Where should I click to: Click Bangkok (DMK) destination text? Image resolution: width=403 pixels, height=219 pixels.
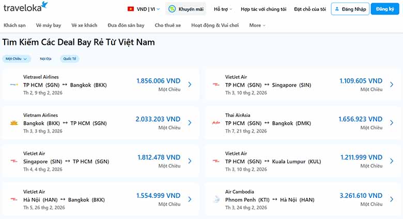(291, 123)
